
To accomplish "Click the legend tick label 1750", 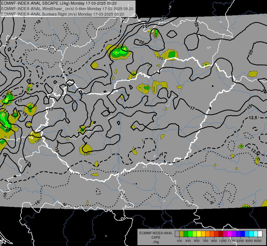I will (x=232, y=241).
